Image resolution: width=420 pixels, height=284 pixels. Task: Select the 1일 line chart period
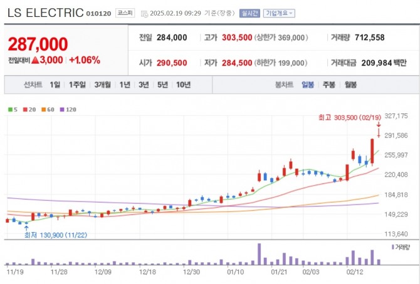(x=55, y=85)
